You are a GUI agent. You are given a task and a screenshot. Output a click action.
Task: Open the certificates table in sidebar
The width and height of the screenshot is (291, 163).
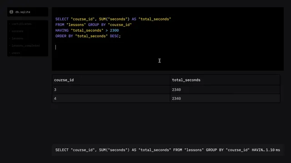click(x=21, y=24)
